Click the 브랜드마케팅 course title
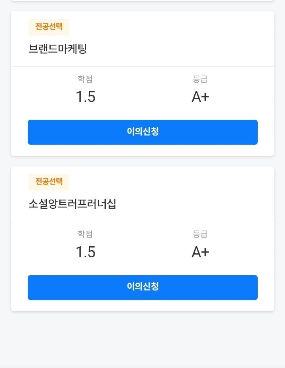 [x=57, y=49]
